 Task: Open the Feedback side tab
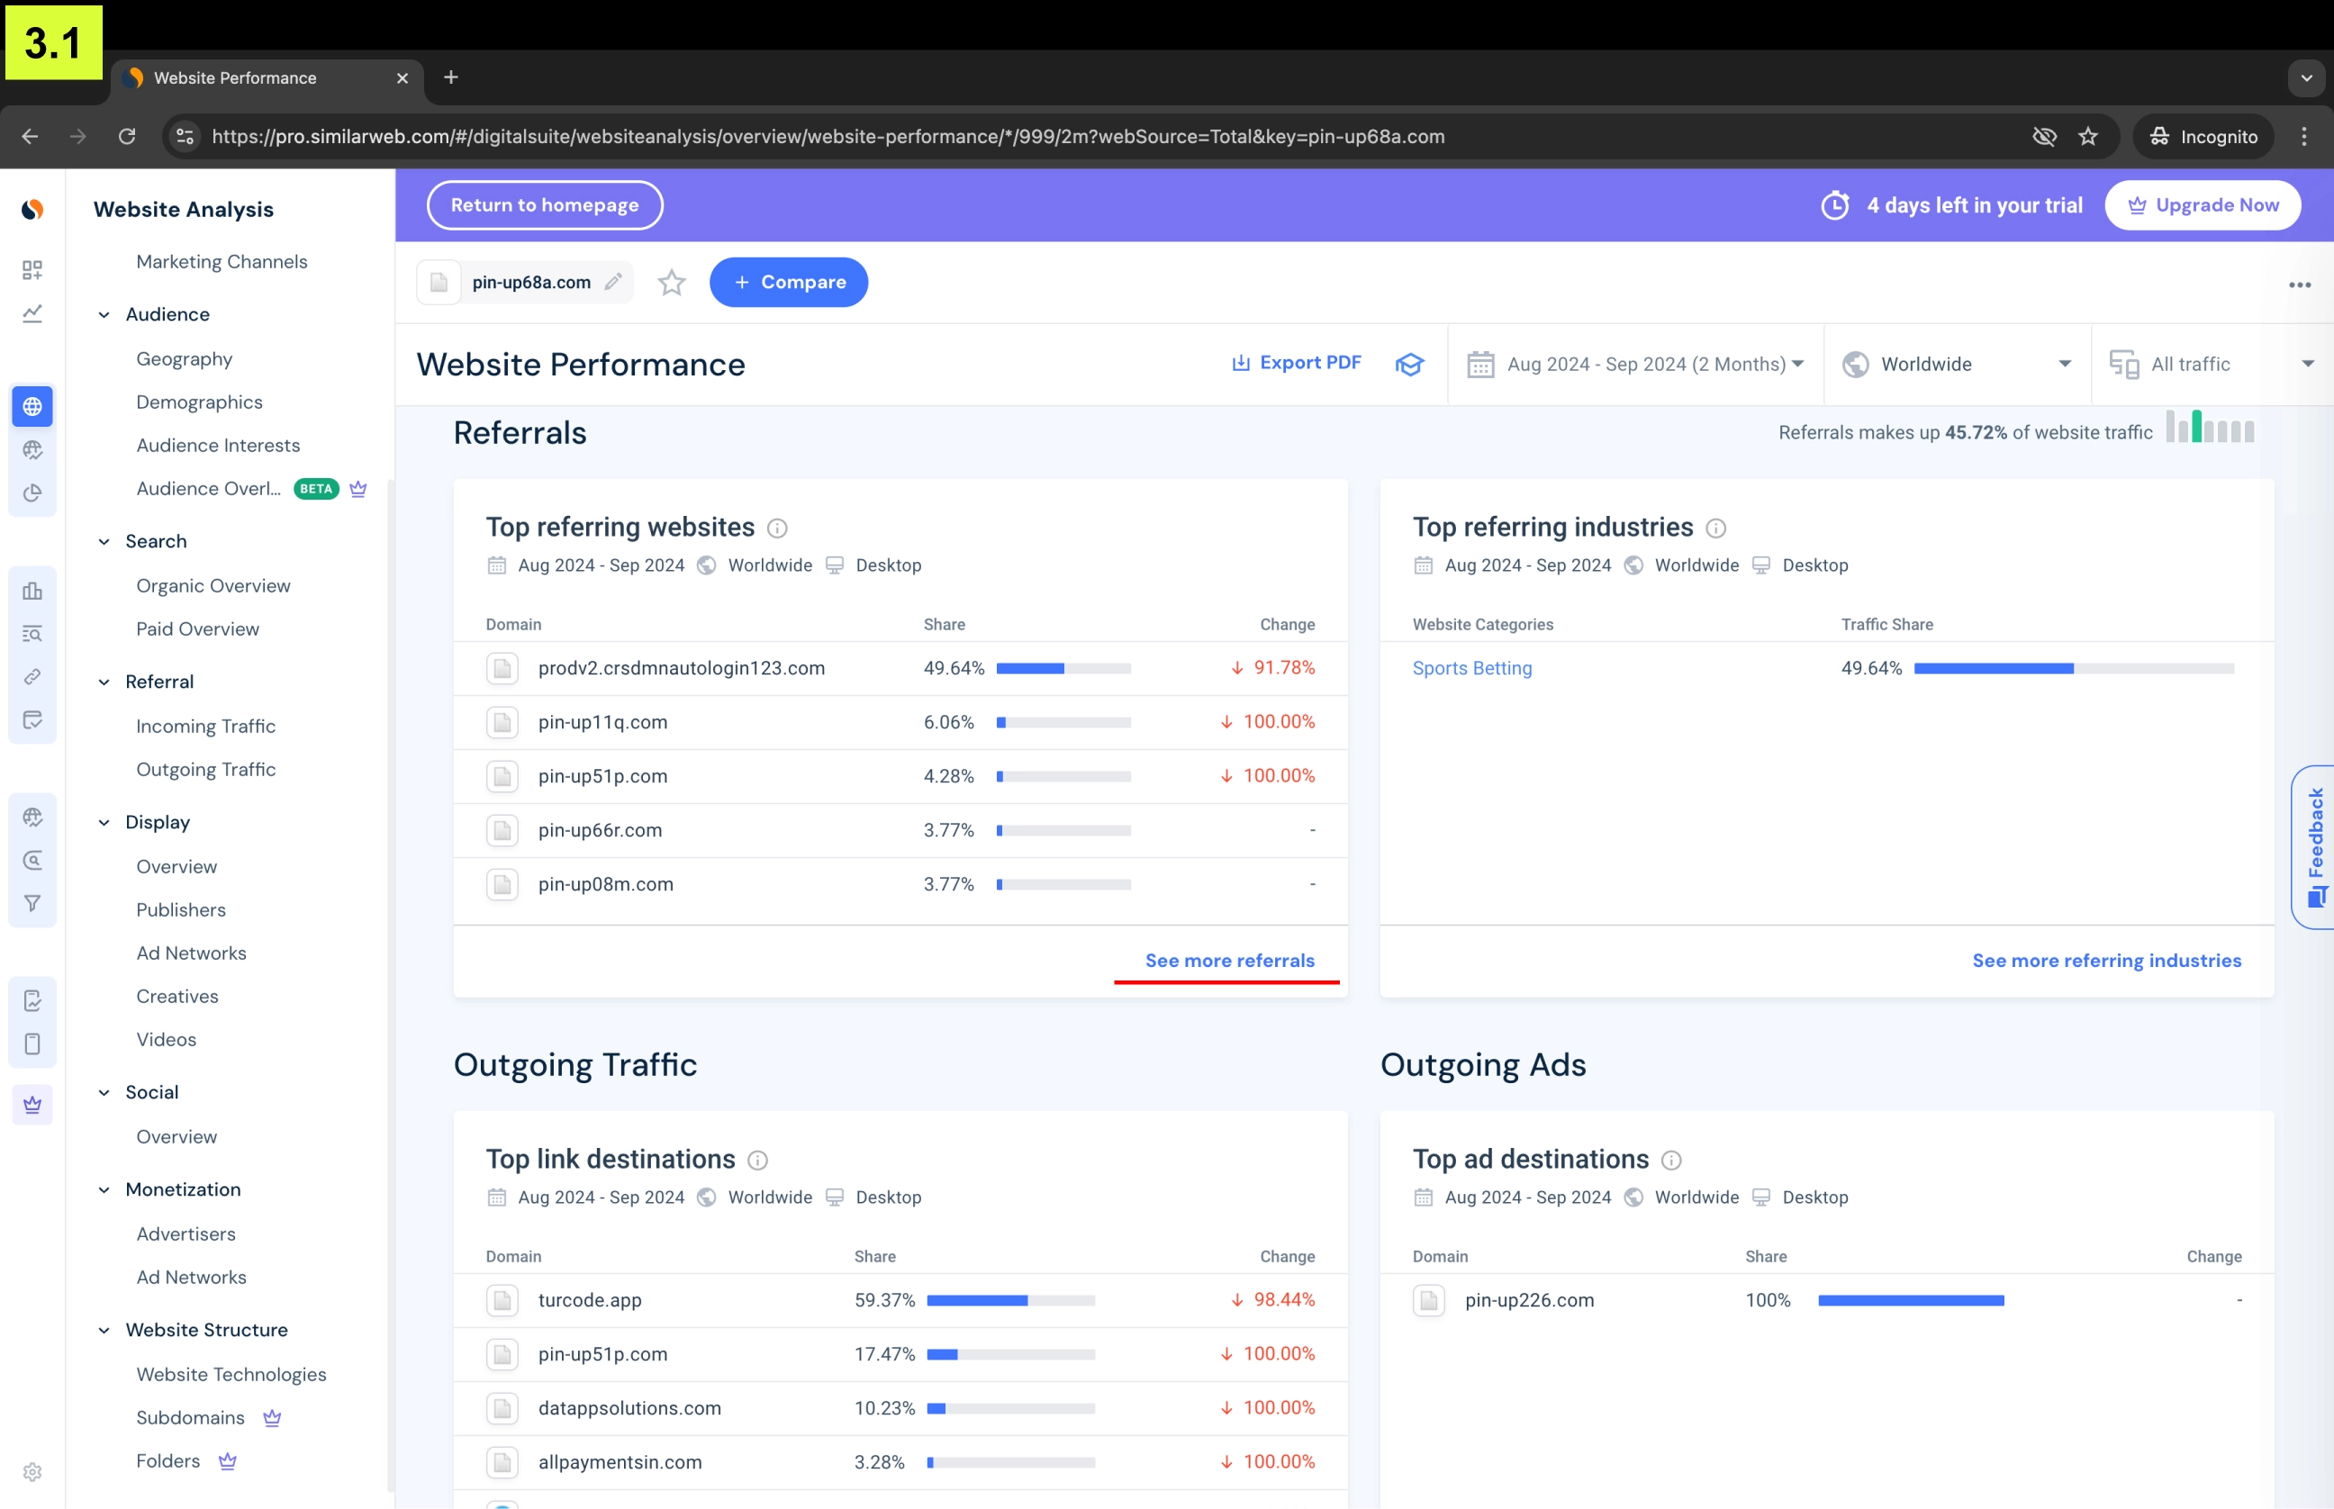(x=2314, y=846)
